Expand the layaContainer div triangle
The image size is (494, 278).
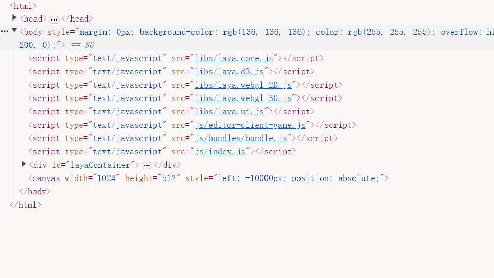pyautogui.click(x=24, y=164)
